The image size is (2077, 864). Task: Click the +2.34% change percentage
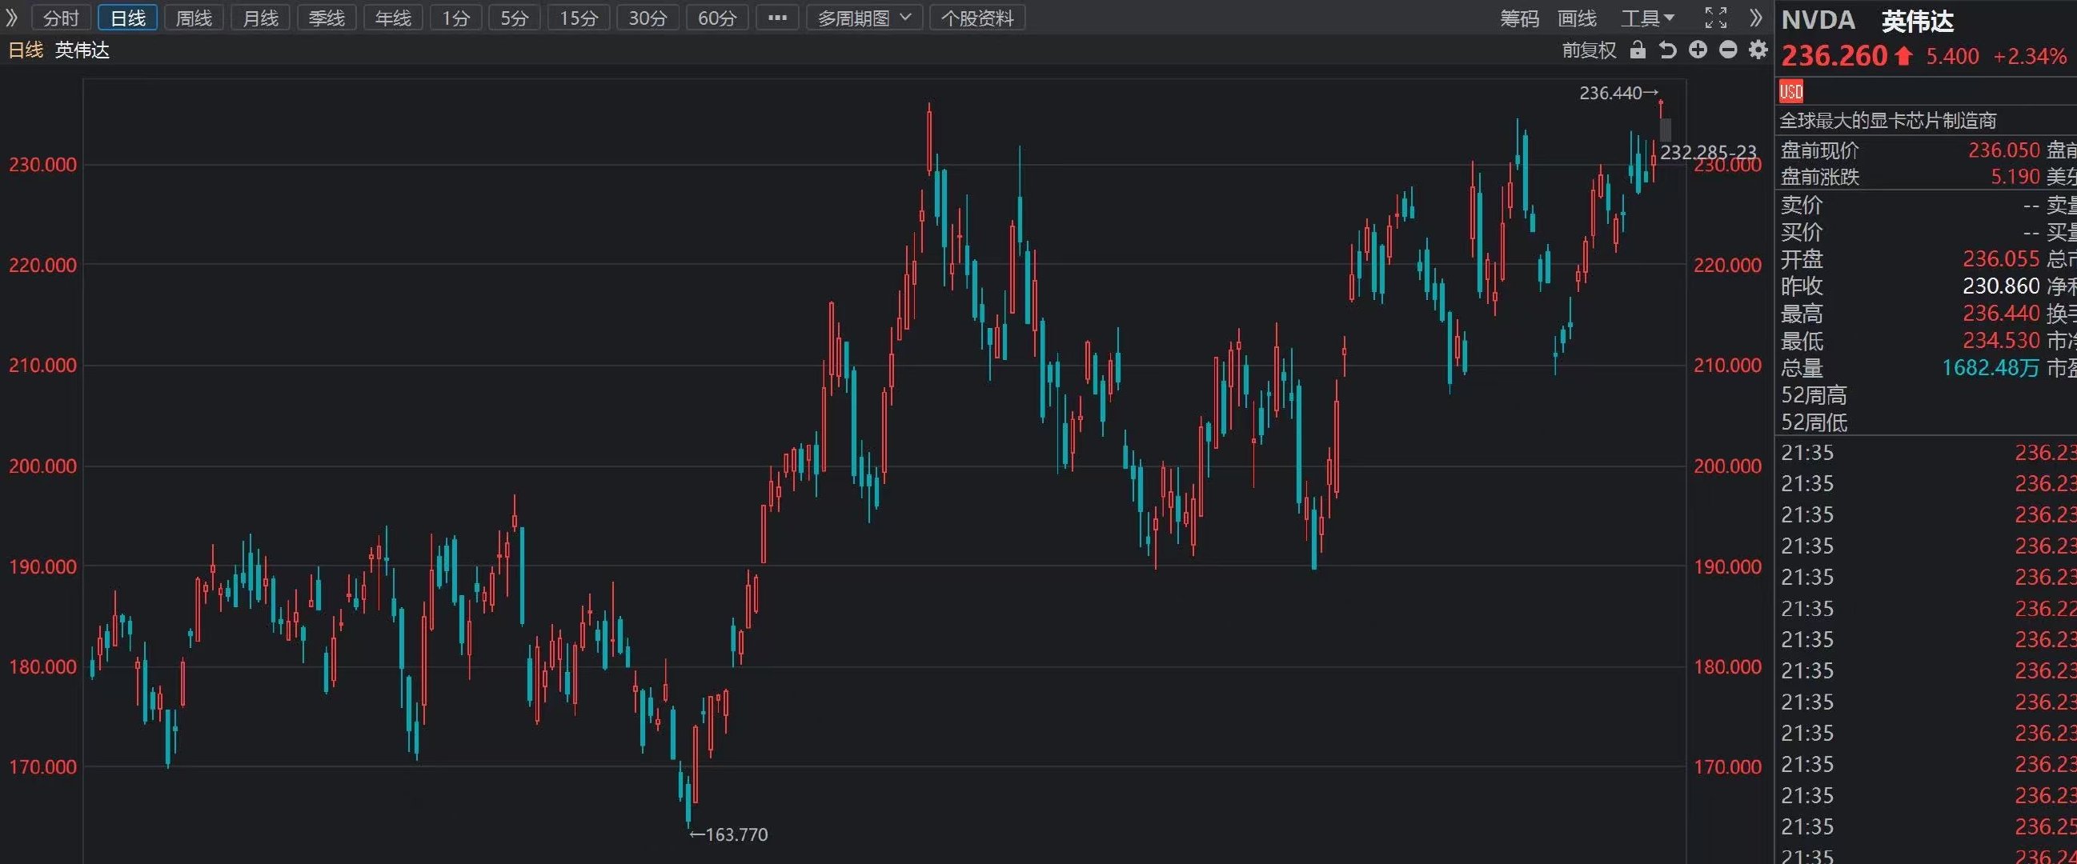(x=2030, y=57)
